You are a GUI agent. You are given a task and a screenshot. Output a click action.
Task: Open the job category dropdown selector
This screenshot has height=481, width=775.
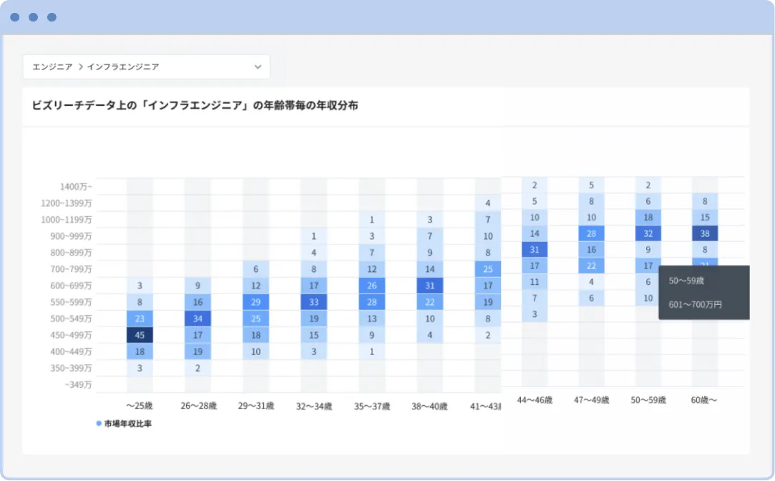[146, 66]
